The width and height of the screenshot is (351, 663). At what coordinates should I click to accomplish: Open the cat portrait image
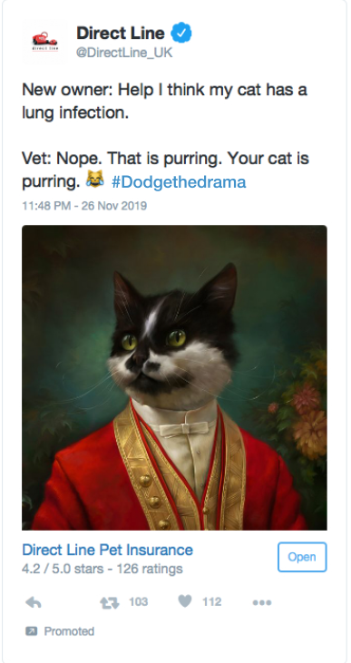tap(174, 377)
